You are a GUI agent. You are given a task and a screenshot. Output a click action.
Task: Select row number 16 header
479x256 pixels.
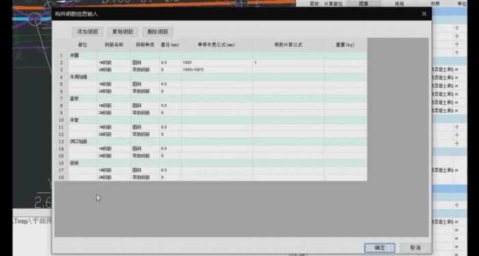(x=62, y=163)
